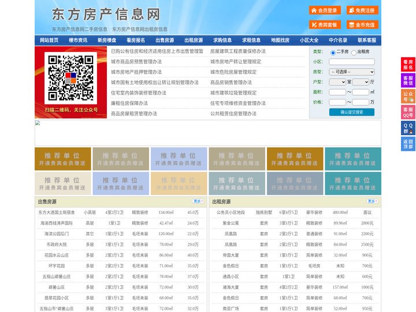Viewport: 416px width, 312px height.
Task: Click the orange 公众号 side icon
Action: click(x=408, y=96)
